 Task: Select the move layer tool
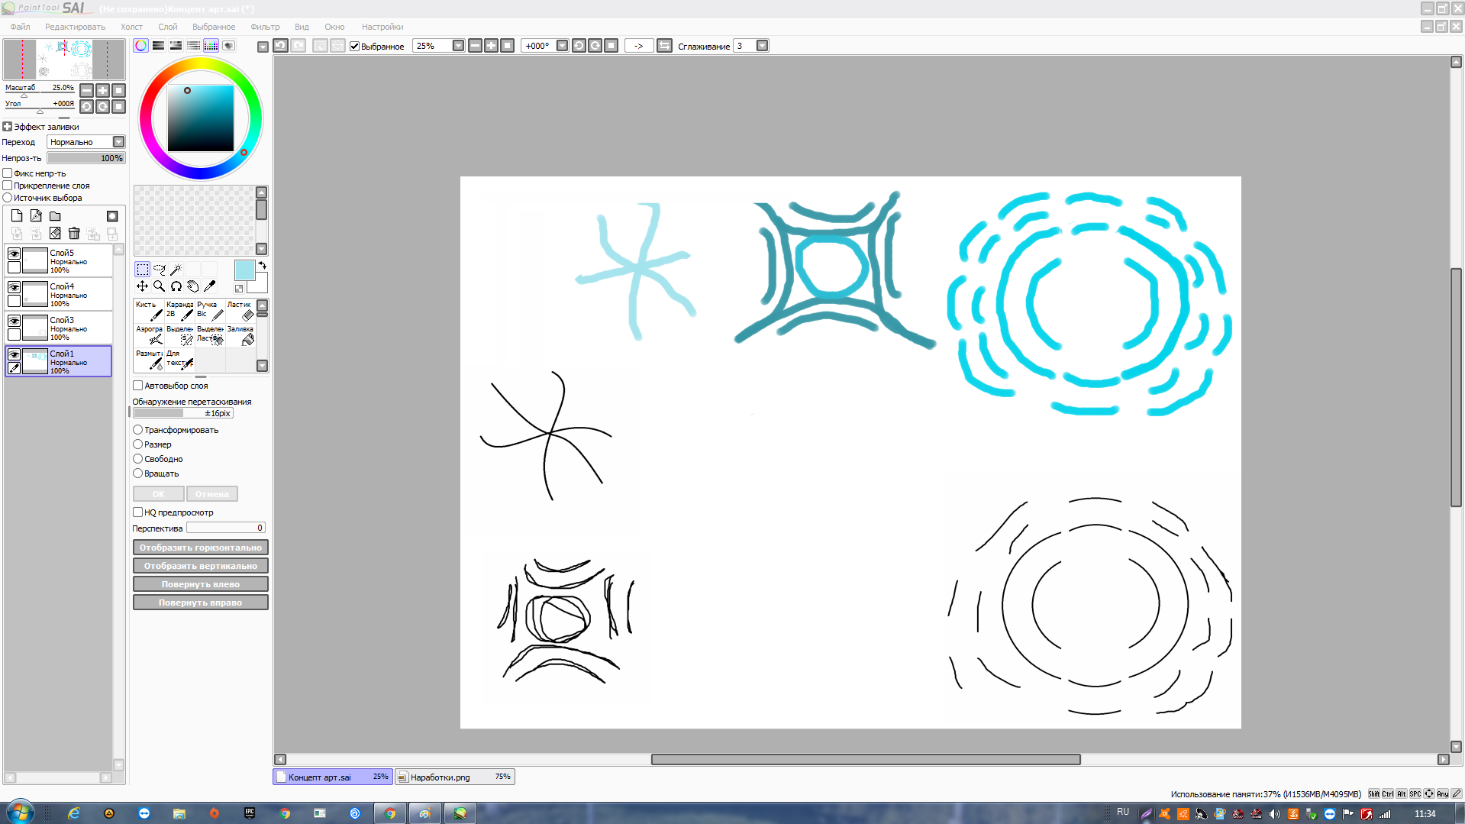142,286
